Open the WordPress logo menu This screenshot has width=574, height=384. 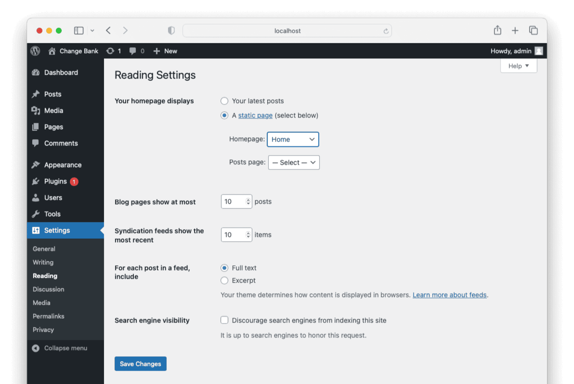point(35,51)
